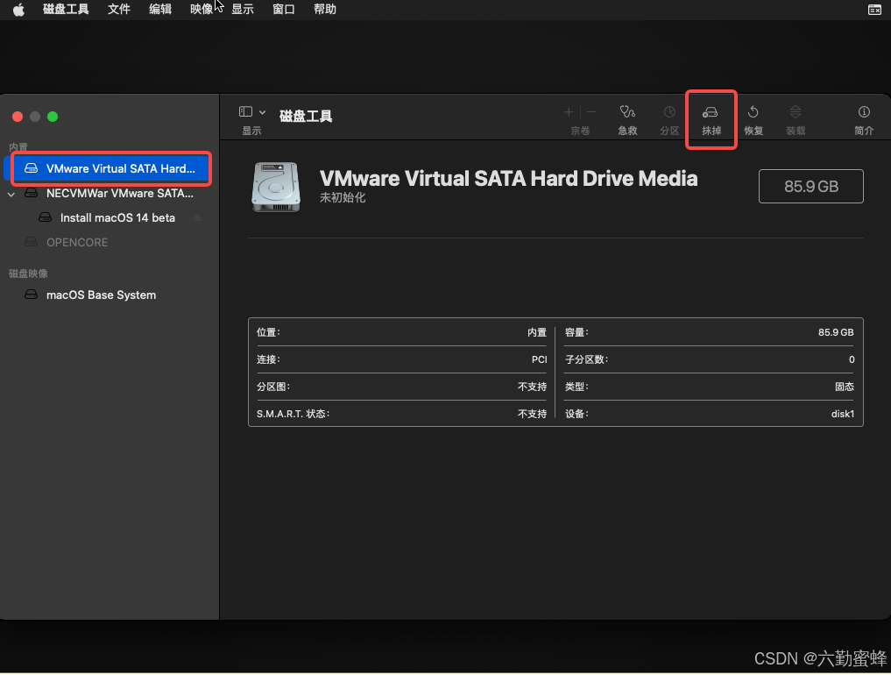The width and height of the screenshot is (891, 675).
Task: Open the 磁盘工具 menu in the menu bar
Action: (x=66, y=9)
